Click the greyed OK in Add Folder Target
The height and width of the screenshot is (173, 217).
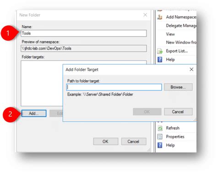(x=147, y=112)
